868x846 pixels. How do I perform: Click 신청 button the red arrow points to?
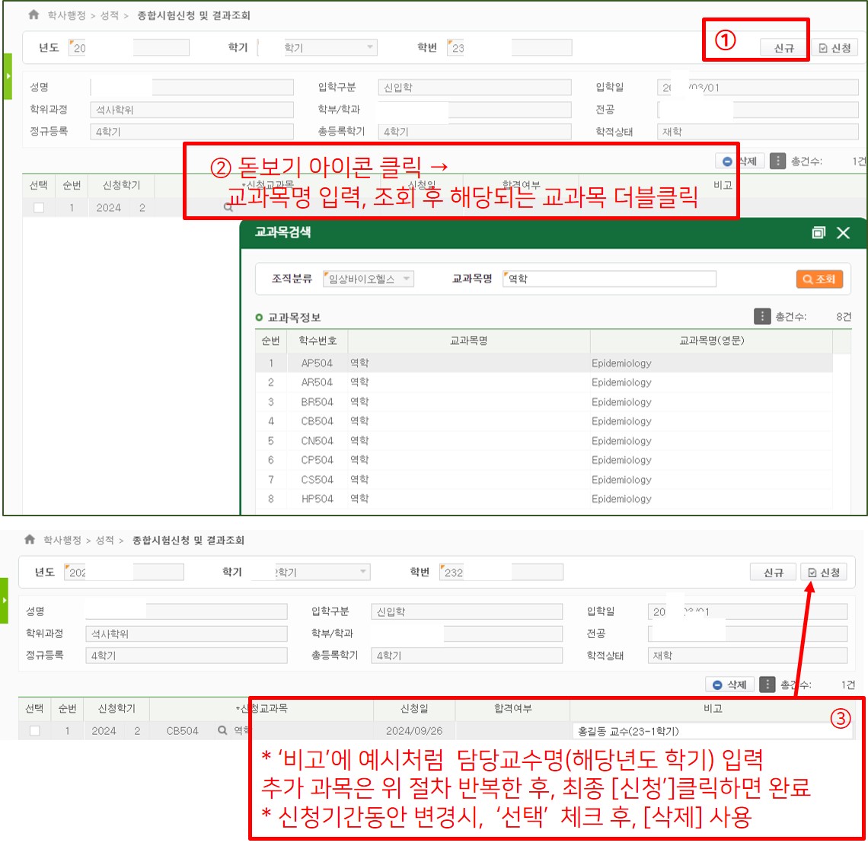823,573
